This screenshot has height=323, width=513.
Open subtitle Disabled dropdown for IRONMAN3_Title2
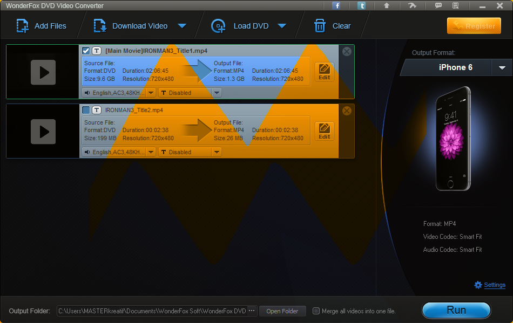(217, 152)
